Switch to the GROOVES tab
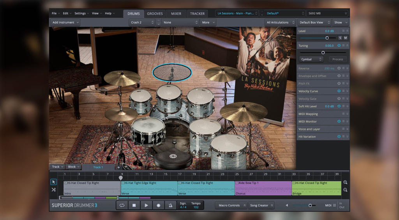 155,14
